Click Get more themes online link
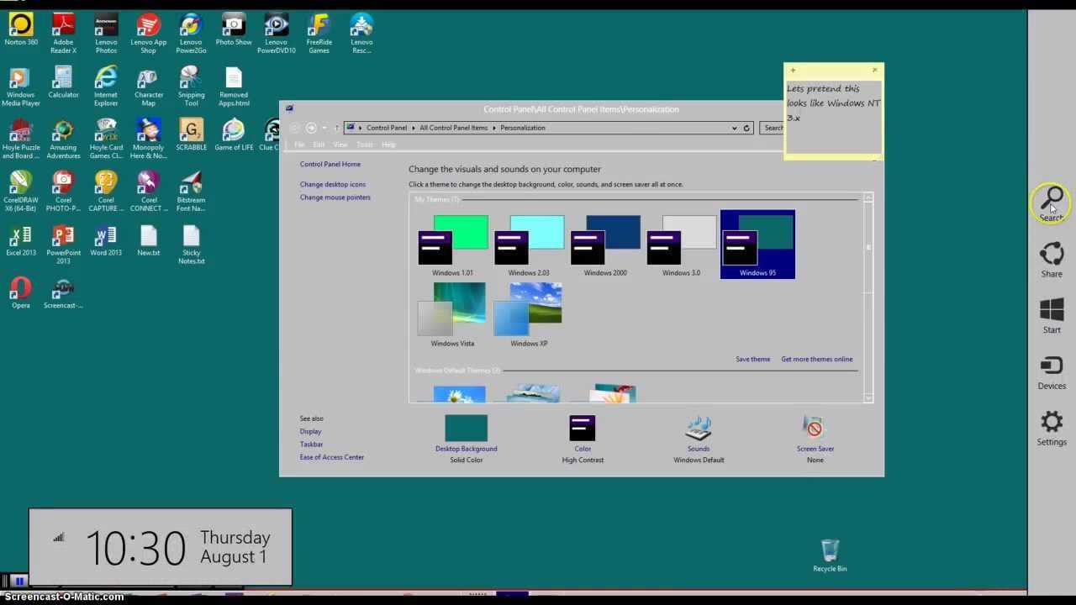The width and height of the screenshot is (1076, 605). 816,359
